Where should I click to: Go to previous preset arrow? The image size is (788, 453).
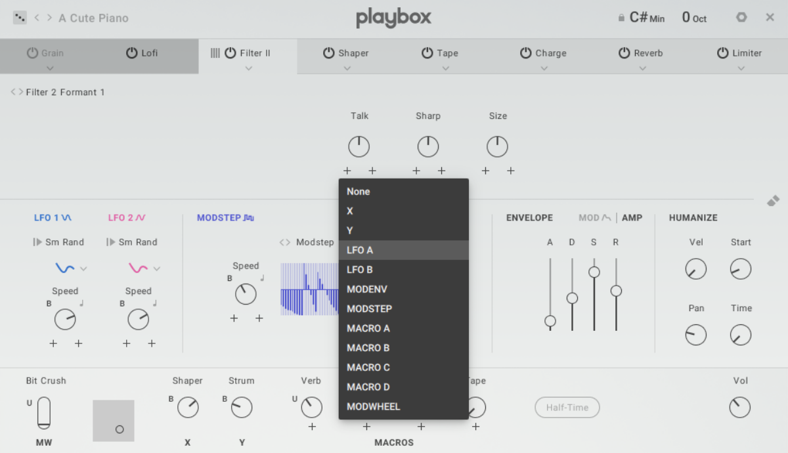tap(37, 18)
